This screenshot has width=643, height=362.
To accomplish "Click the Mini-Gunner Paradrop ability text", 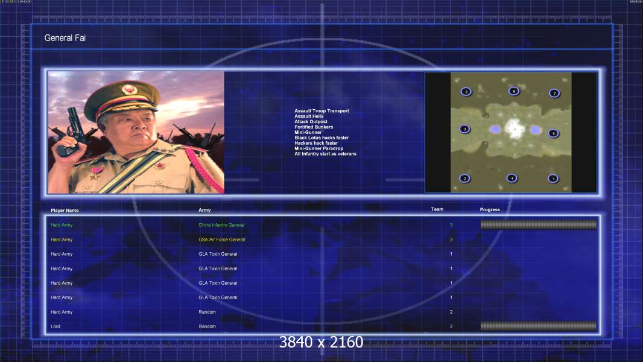I will (x=318, y=148).
